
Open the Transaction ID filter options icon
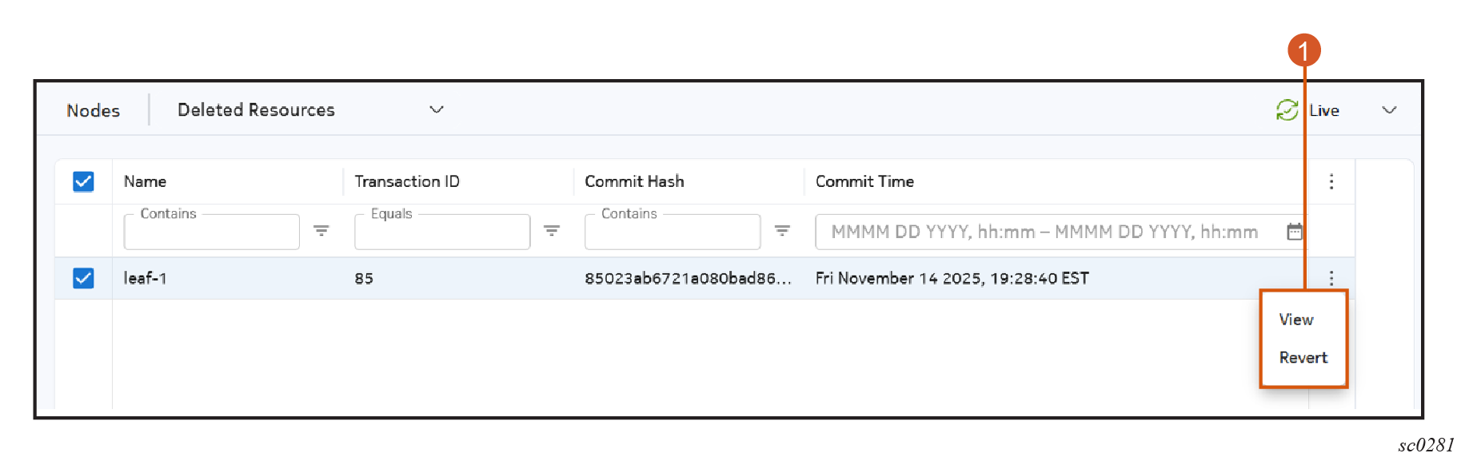coord(552,231)
